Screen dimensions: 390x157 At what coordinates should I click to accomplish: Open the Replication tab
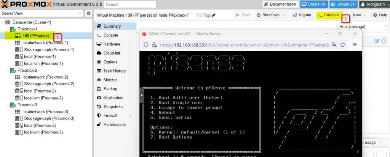(x=115, y=97)
